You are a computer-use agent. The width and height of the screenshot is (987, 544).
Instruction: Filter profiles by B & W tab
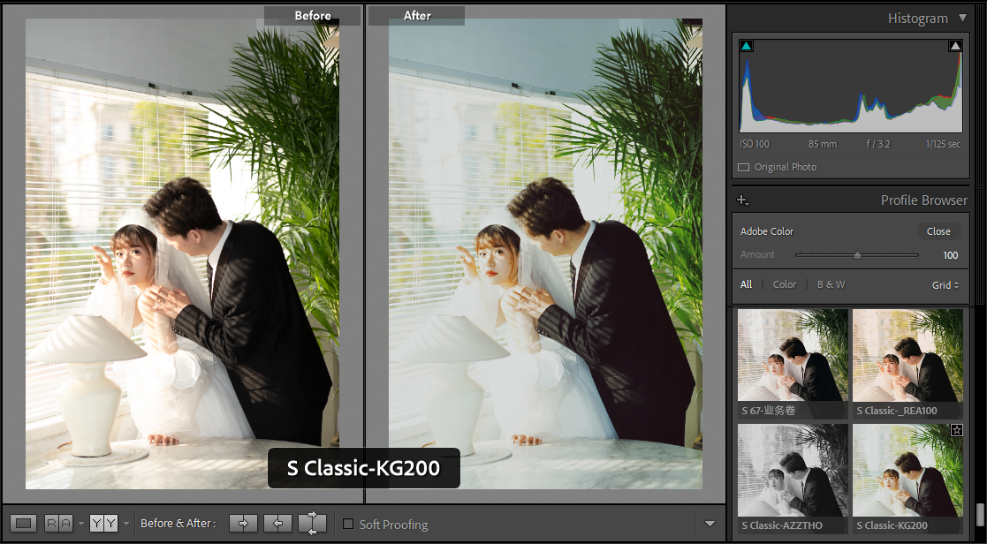click(x=831, y=284)
